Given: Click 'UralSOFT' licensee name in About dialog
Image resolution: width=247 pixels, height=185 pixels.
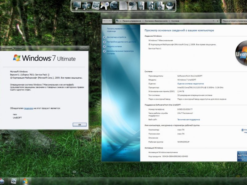Looking at the screenshot, I should [x=17, y=118].
